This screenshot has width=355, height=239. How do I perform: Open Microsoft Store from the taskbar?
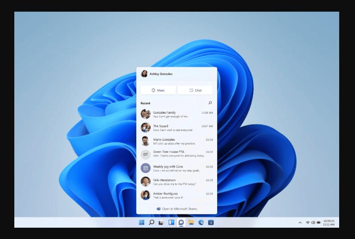(211, 222)
